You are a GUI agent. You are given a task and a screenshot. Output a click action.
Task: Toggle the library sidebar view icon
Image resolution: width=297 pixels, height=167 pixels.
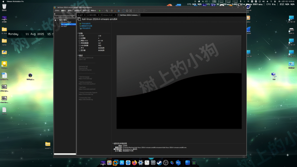click(124, 11)
